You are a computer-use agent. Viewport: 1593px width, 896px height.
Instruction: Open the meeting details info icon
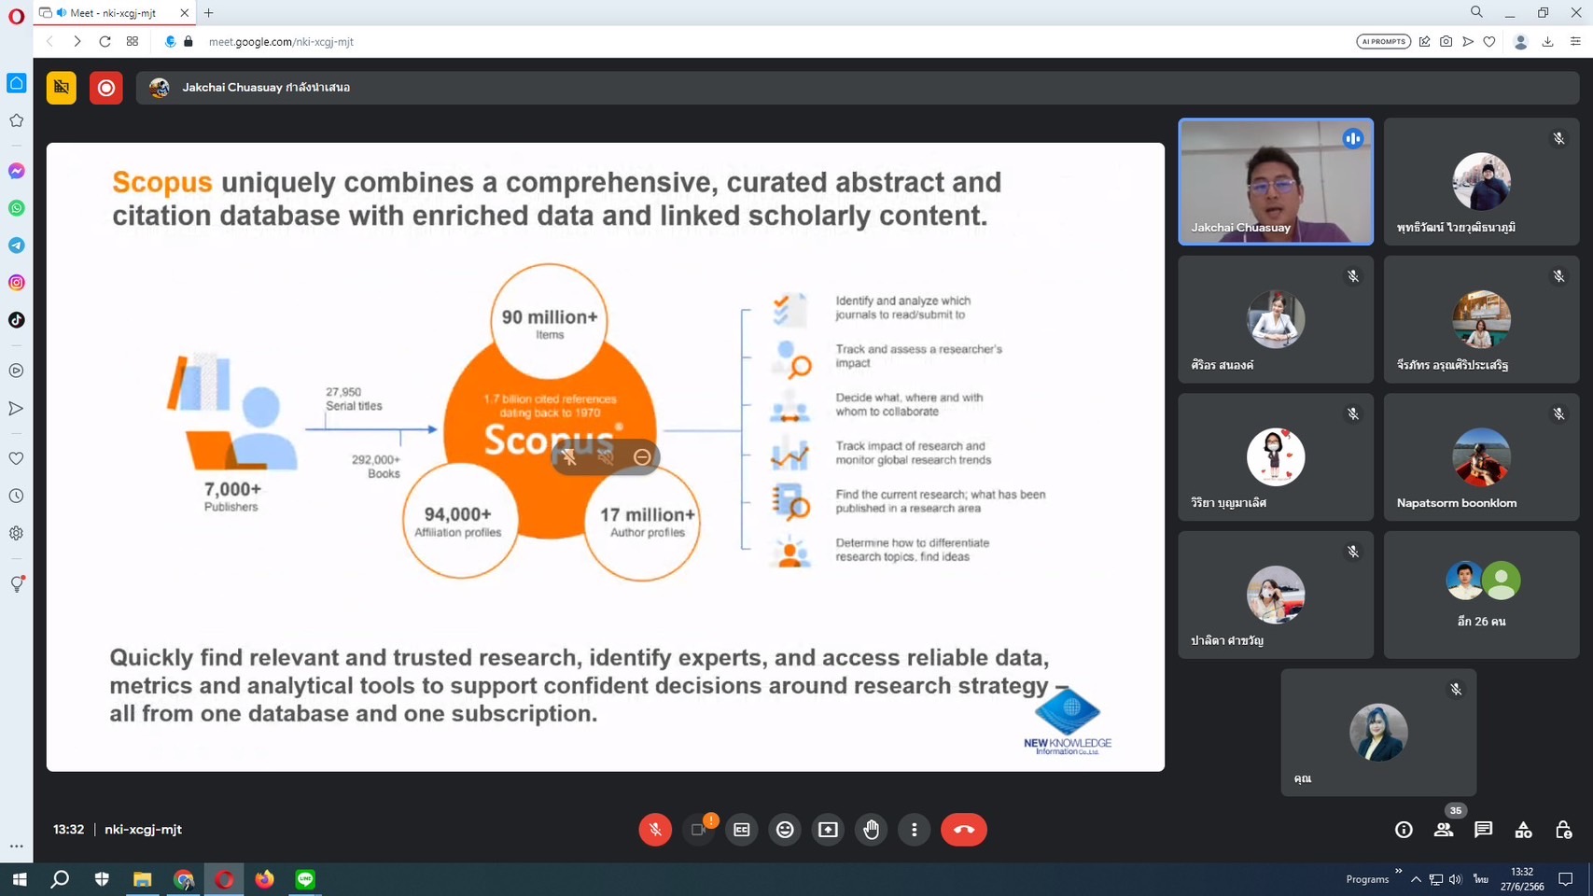pyautogui.click(x=1404, y=830)
